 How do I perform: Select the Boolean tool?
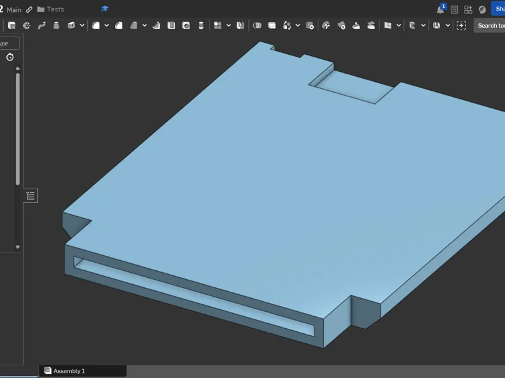coord(257,25)
